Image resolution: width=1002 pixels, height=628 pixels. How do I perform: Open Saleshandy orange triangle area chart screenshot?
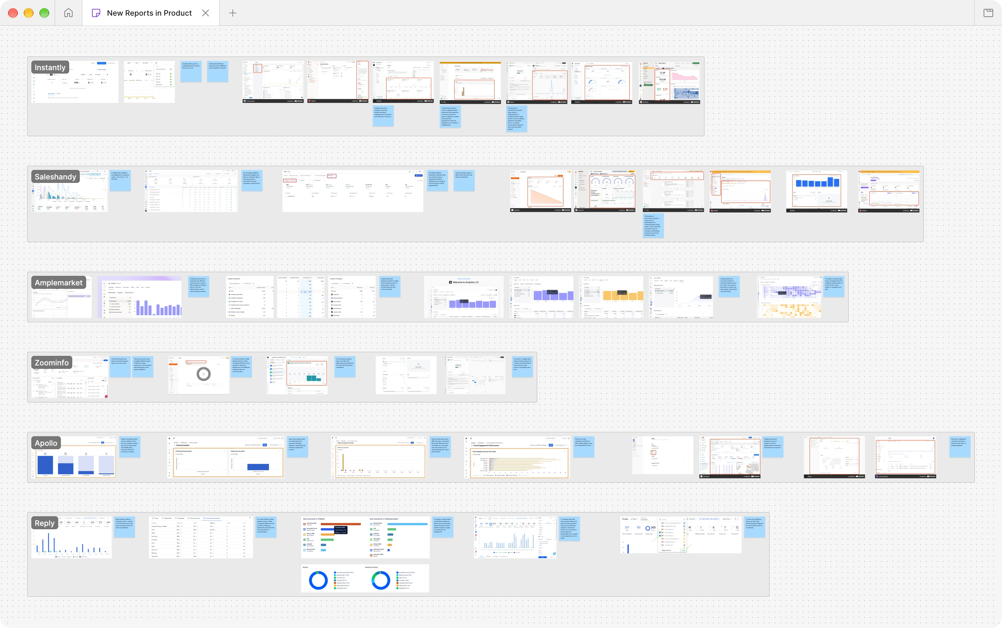pos(541,191)
